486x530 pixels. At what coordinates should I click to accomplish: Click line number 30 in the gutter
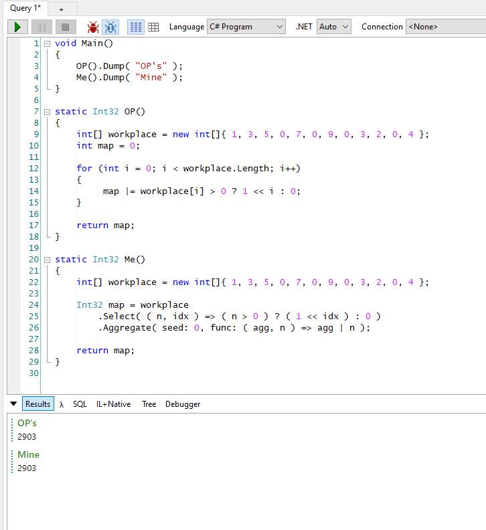pos(34,373)
